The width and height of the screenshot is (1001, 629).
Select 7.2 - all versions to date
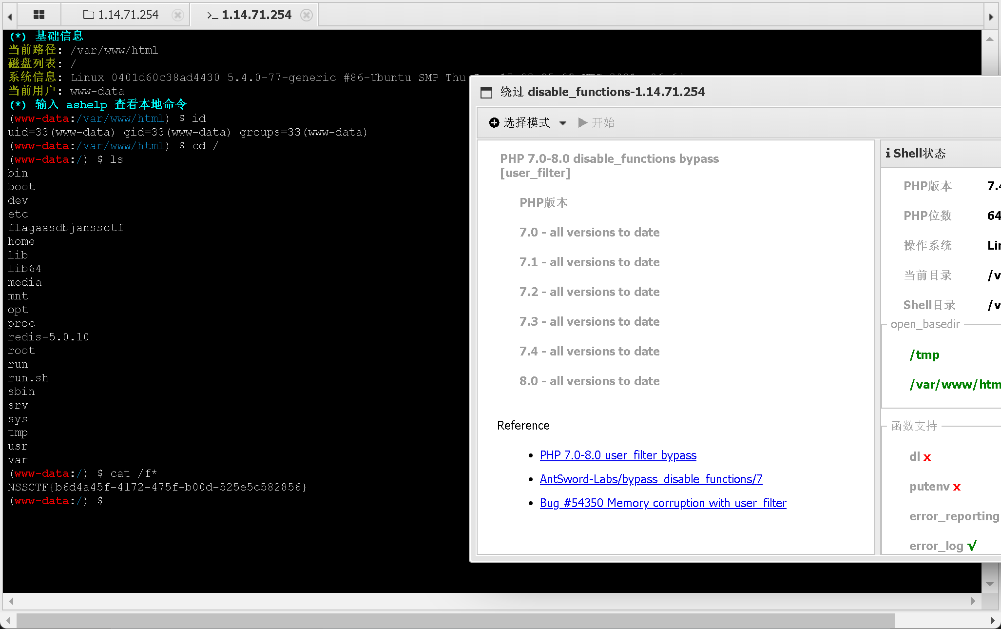coord(589,292)
